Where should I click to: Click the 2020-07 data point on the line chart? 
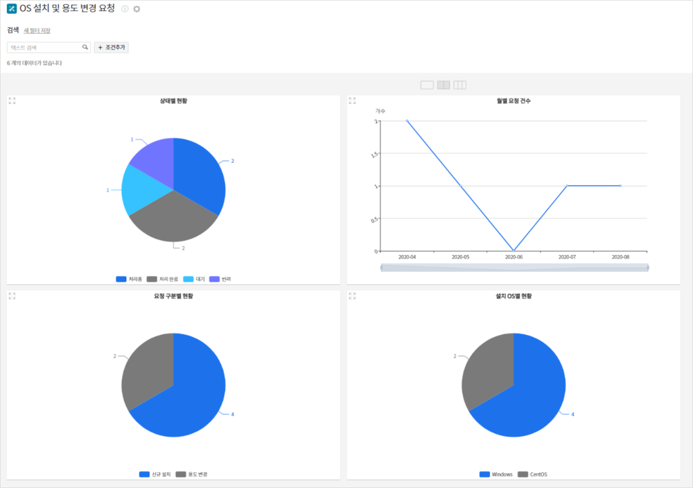tap(567, 186)
